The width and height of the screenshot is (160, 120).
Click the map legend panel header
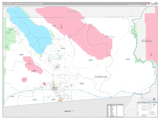pyautogui.click(x=147, y=102)
